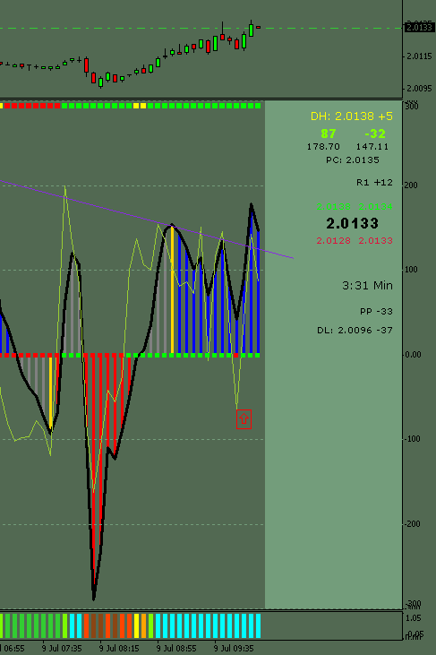Click the 1.05 label on bottom indicator scale
Image resolution: width=436 pixels, height=655 pixels.
click(414, 618)
